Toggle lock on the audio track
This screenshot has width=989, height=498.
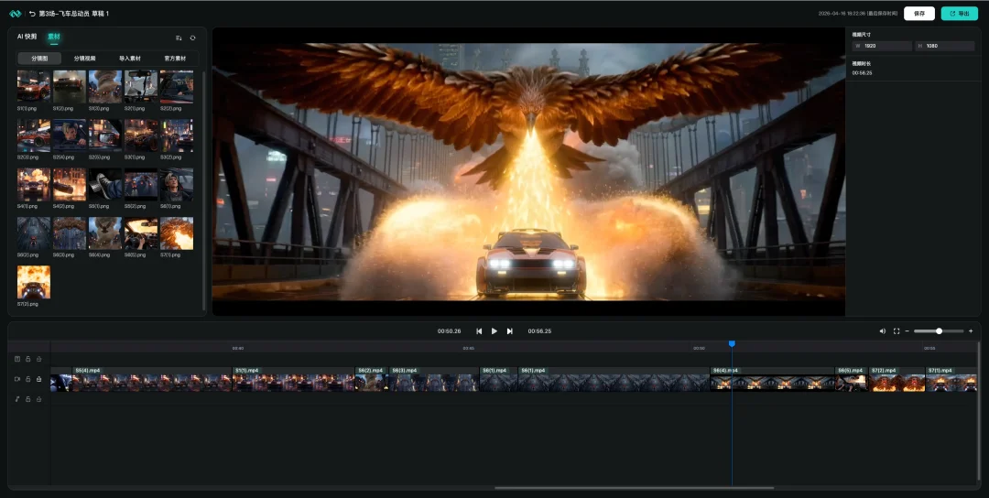28,399
